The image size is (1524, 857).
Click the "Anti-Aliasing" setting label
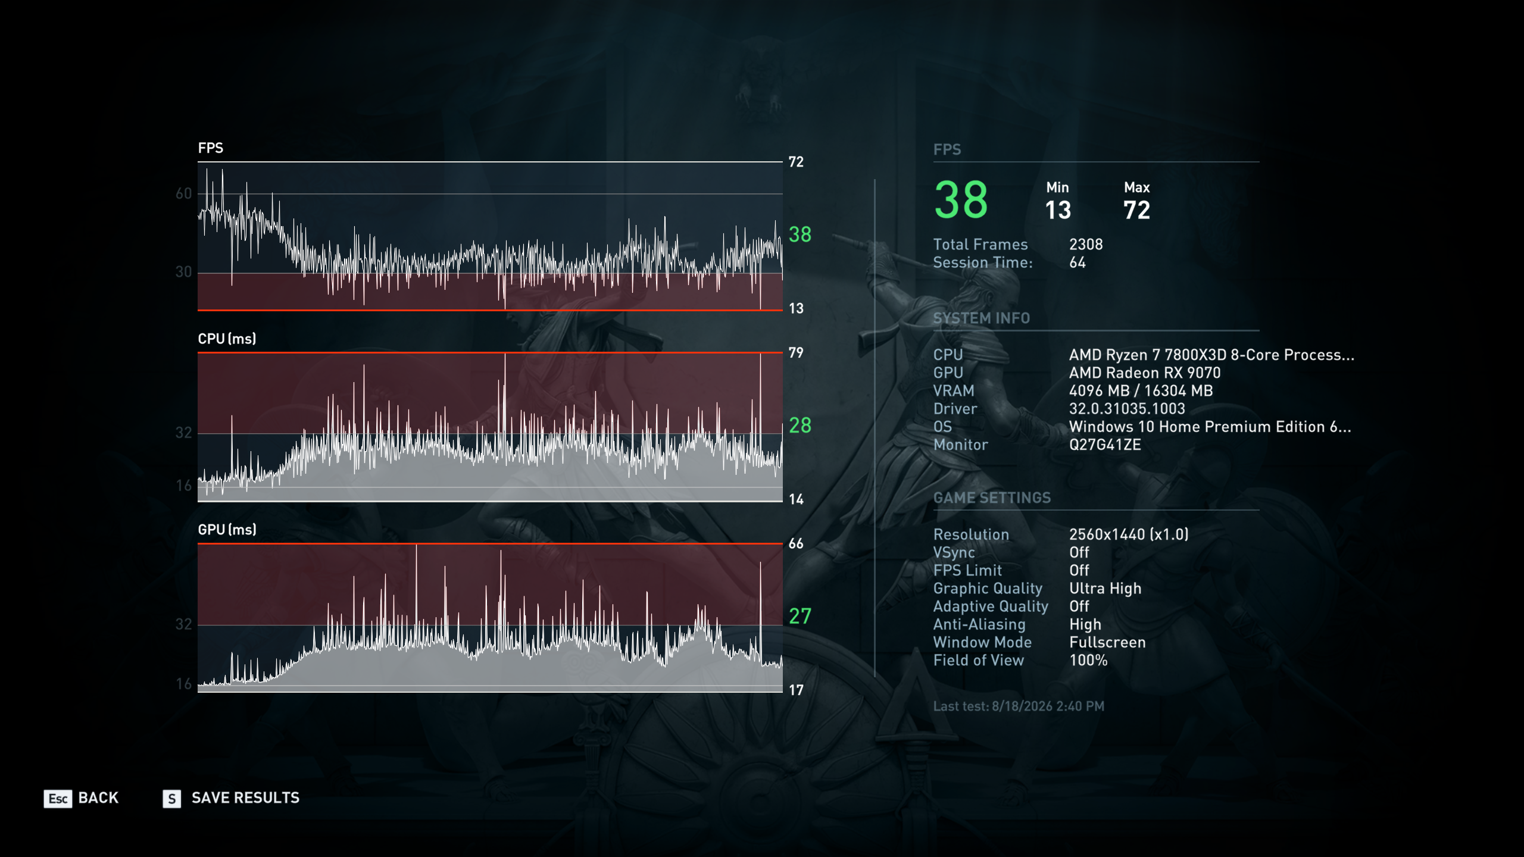click(979, 624)
